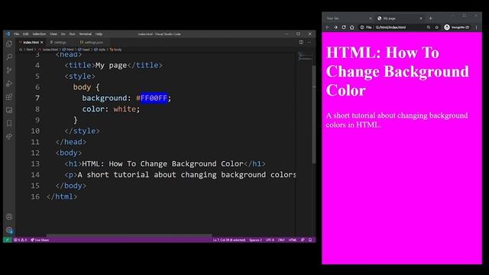Expand the body breadcrumb in editor

(x=115, y=50)
